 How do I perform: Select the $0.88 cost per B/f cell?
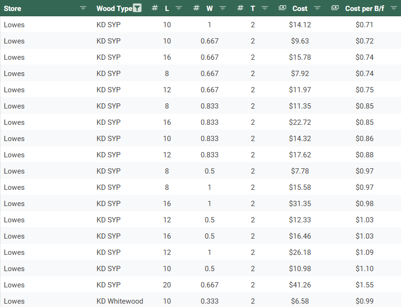(x=364, y=155)
